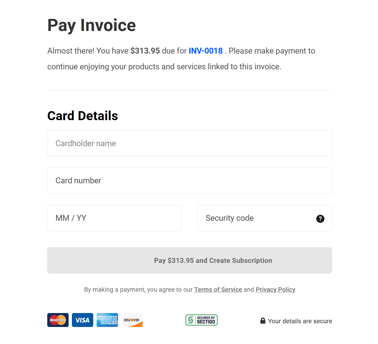This screenshot has height=344, width=378.
Task: Click the MasterCard logo icon
Action: pyautogui.click(x=58, y=320)
